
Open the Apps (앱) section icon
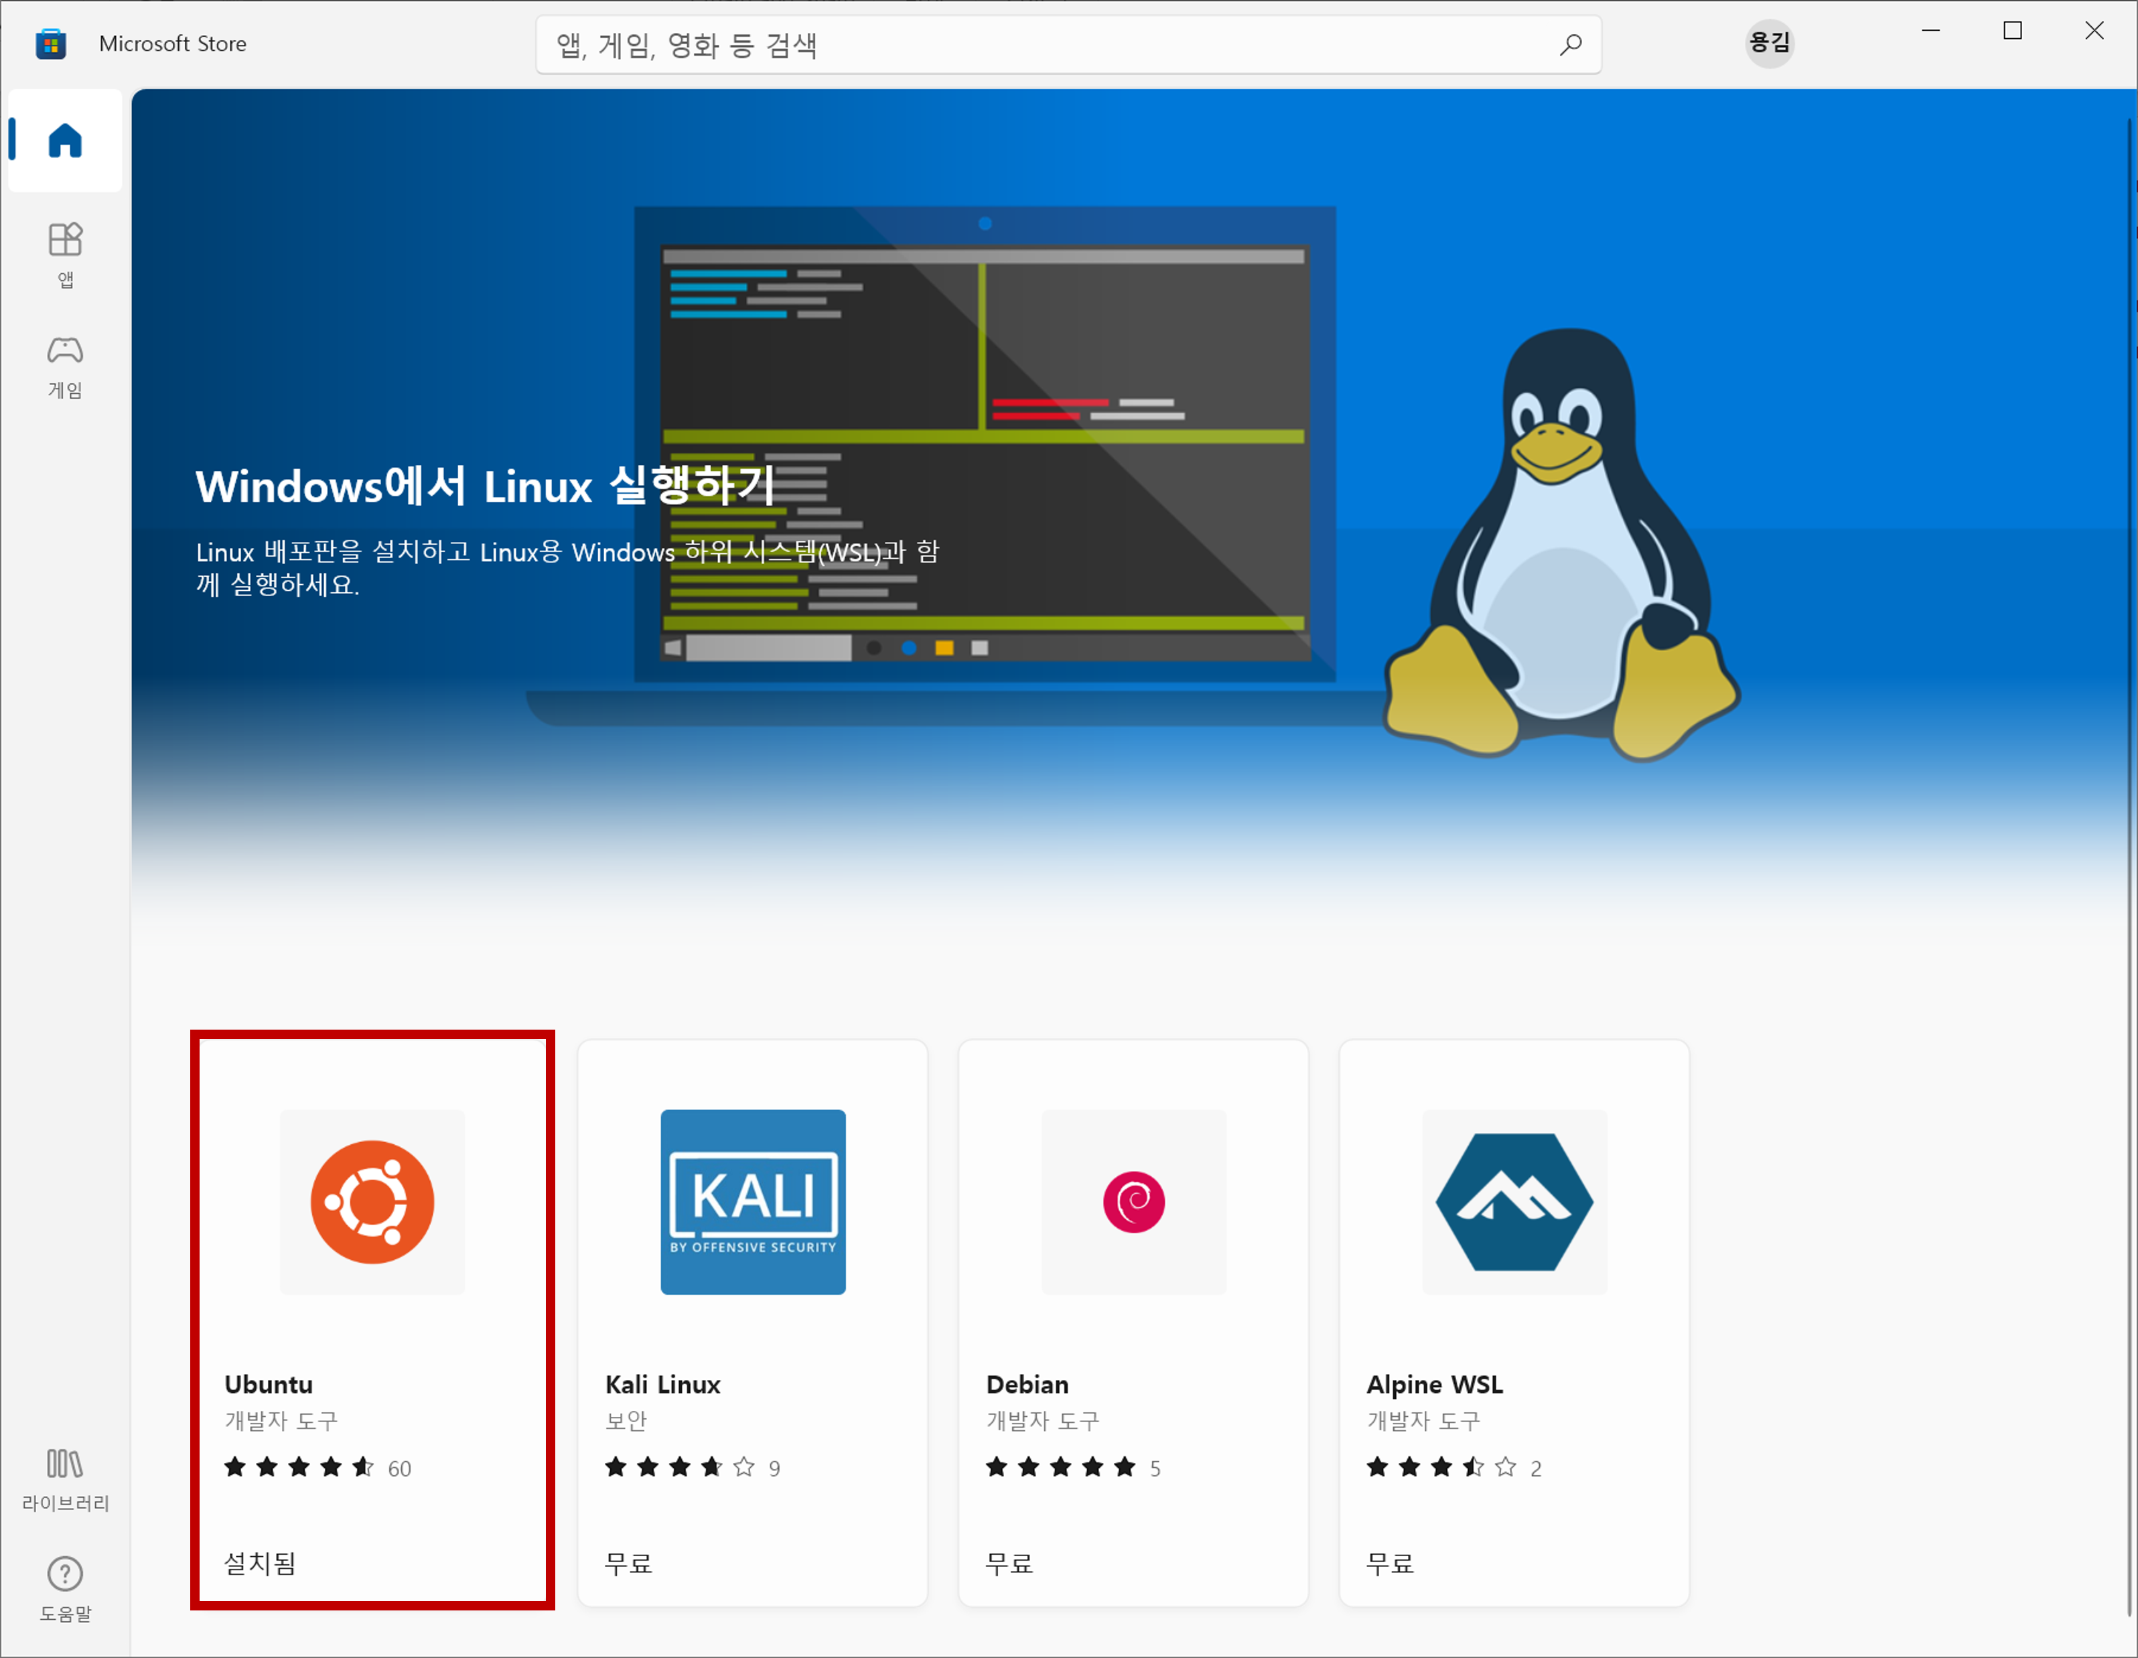click(64, 240)
